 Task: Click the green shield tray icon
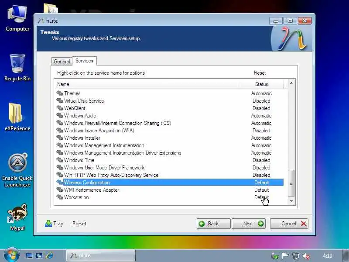[x=275, y=256]
